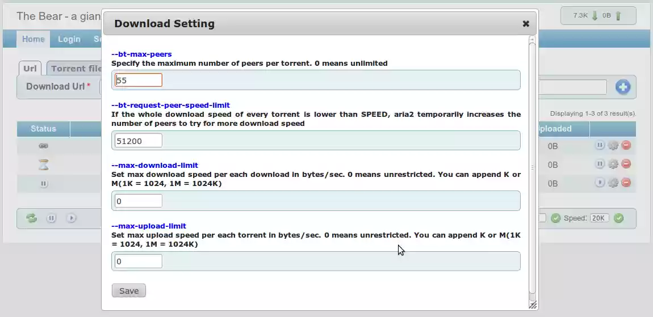This screenshot has height=317, width=653.
Task: Remove the download in the link-status row
Action: (626, 145)
